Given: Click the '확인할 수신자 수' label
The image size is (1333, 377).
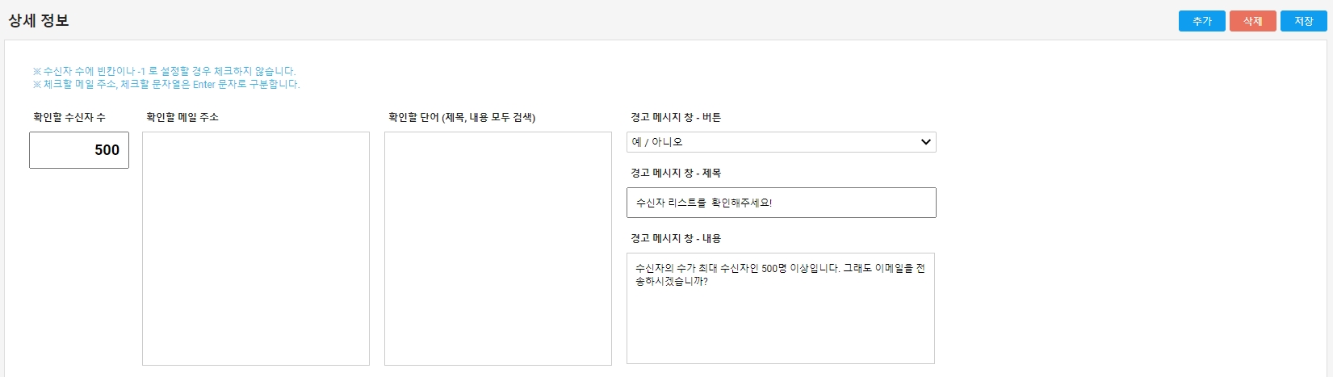Looking at the screenshot, I should [69, 117].
